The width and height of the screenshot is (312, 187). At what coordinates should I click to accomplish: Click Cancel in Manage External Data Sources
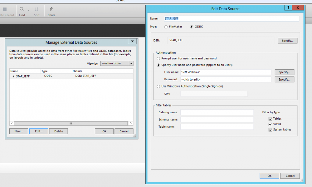pos(124,131)
